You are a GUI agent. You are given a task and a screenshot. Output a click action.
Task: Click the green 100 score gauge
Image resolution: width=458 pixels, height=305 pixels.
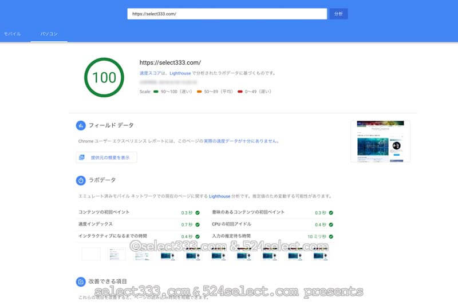(x=104, y=77)
